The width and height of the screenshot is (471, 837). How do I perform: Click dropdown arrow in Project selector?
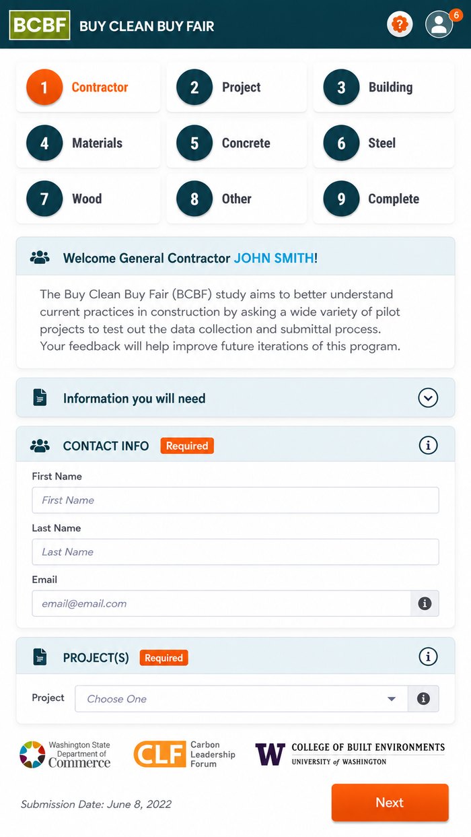(392, 699)
